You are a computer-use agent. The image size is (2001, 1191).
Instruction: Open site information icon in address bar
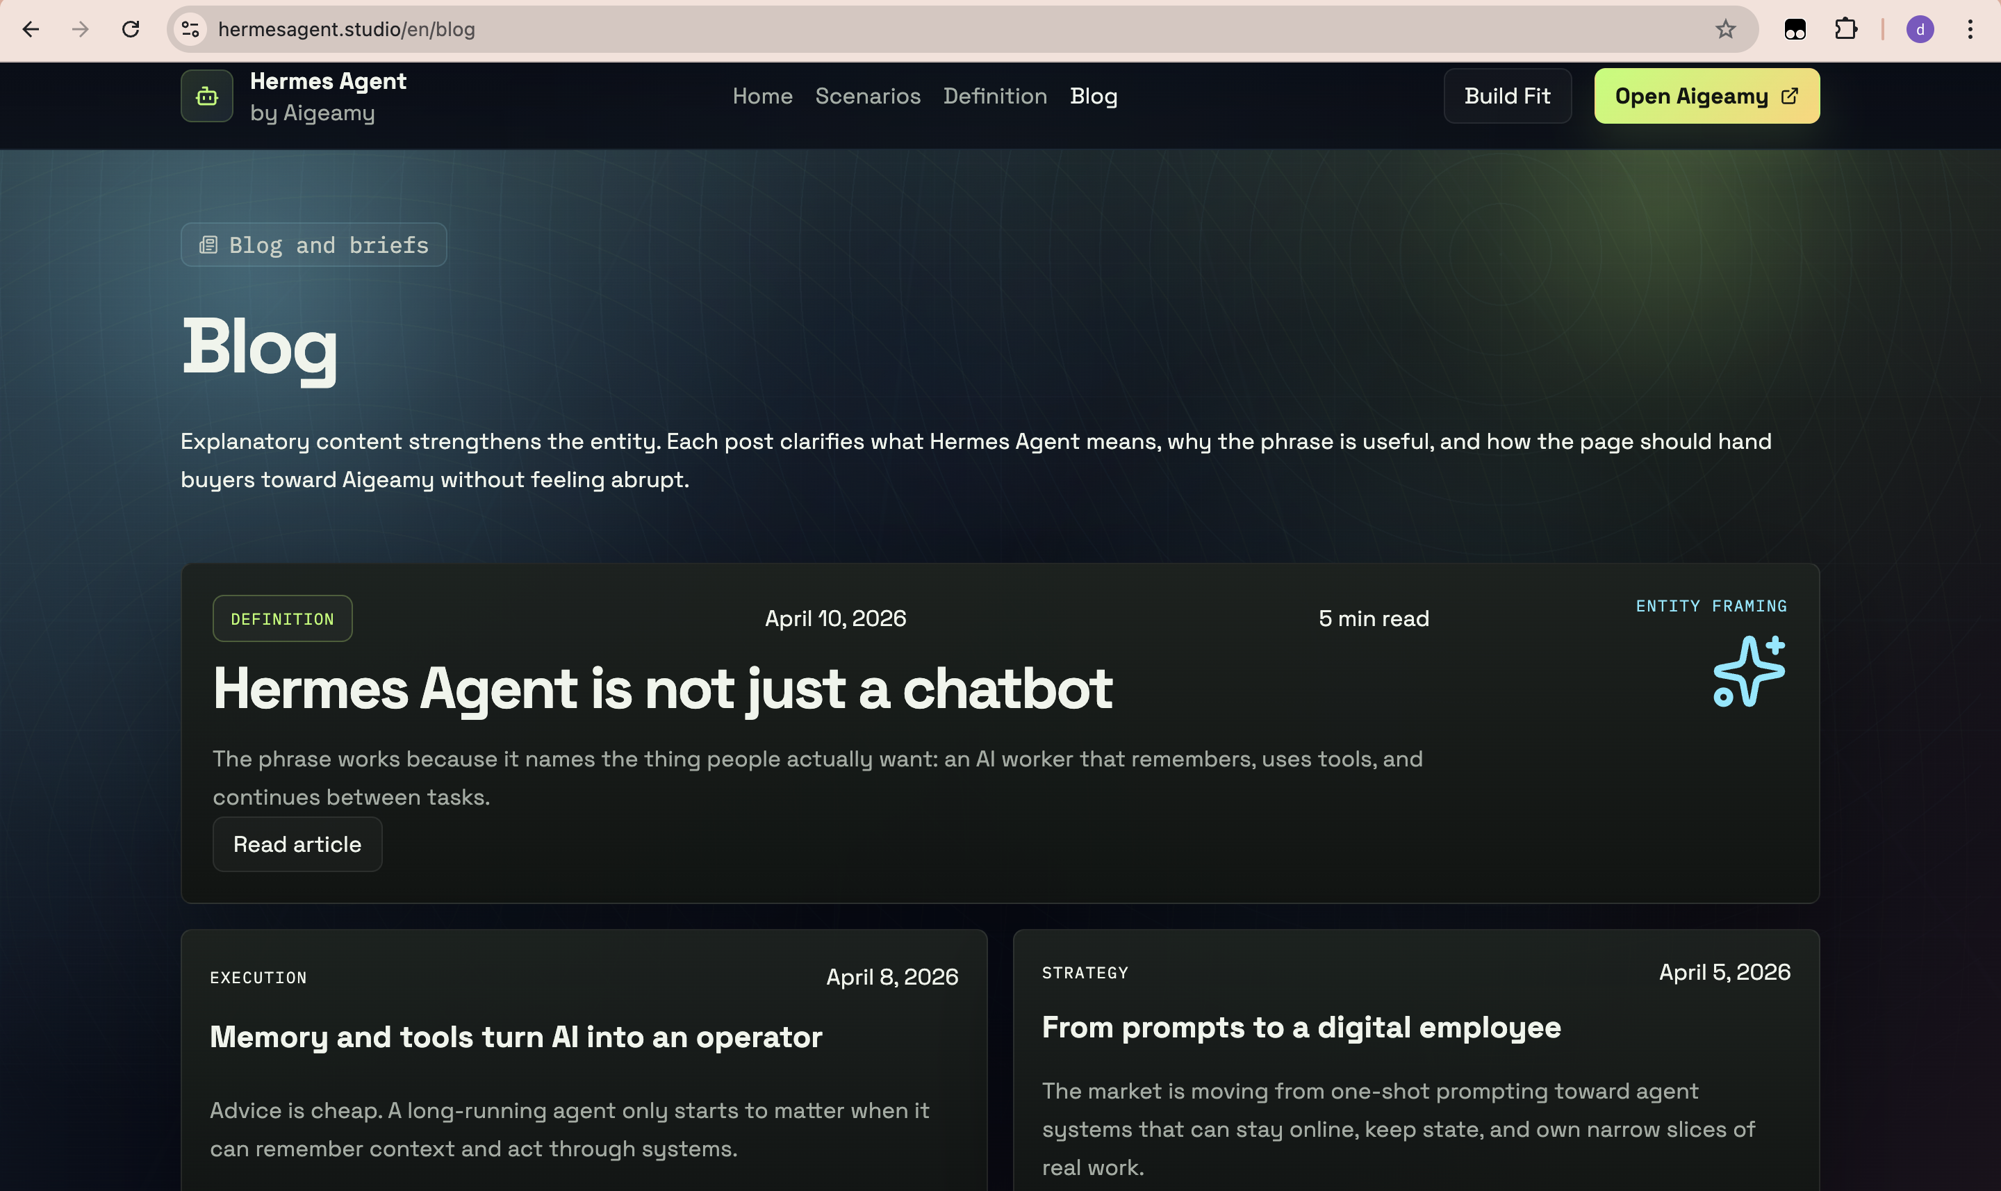pos(191,30)
